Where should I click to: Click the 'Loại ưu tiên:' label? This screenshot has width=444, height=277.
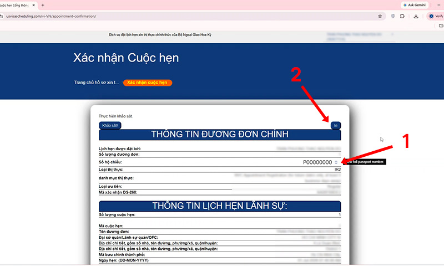click(x=110, y=187)
